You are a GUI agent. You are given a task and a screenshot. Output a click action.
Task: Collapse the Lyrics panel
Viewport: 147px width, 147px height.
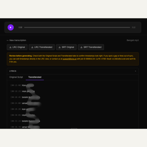point(136,71)
